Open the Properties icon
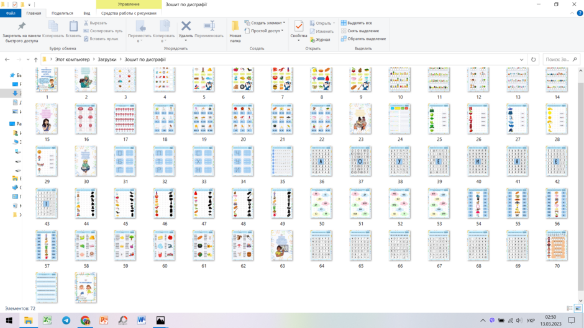Screen dimensions: 584x328 coord(299,27)
